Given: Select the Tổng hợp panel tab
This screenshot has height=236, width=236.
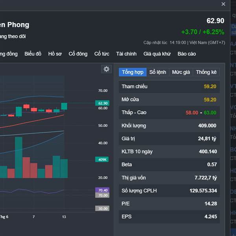Looking at the screenshot, I should (133, 72).
